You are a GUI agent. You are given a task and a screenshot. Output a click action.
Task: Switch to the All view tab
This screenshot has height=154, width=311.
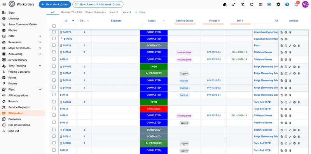coord(53,12)
